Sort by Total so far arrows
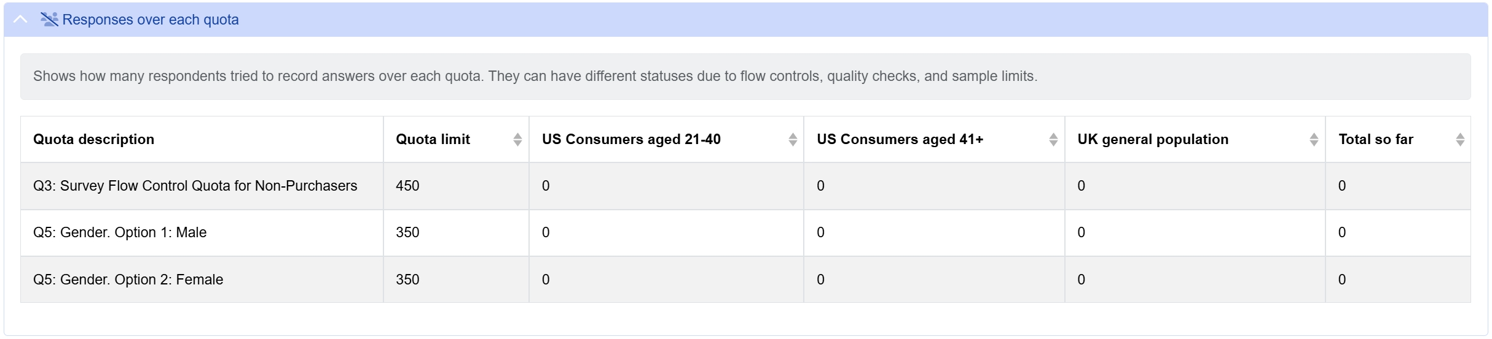The width and height of the screenshot is (1492, 339). pyautogui.click(x=1460, y=140)
